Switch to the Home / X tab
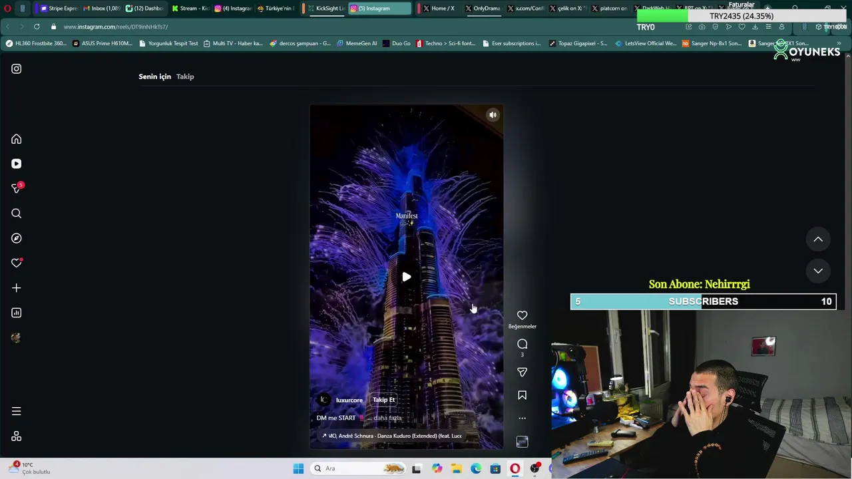852x479 pixels. 438,9
